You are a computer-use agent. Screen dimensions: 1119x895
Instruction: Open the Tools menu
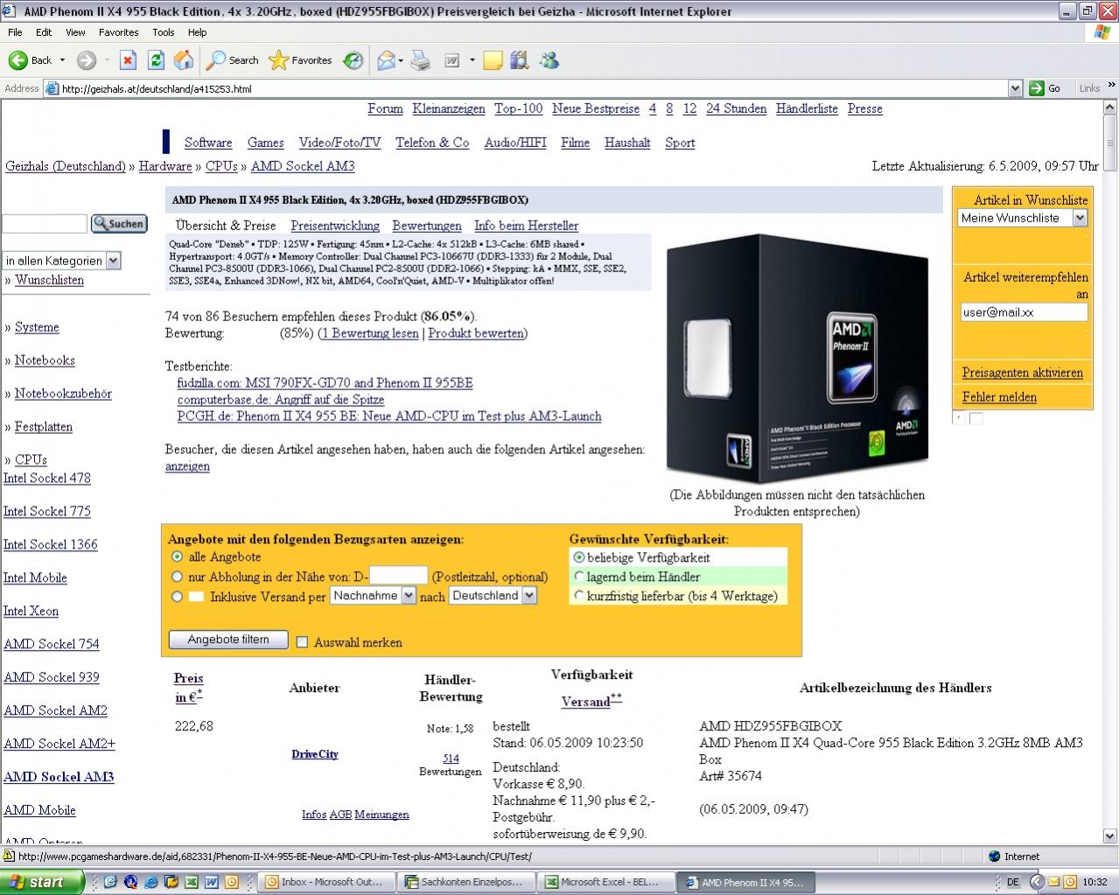click(164, 32)
